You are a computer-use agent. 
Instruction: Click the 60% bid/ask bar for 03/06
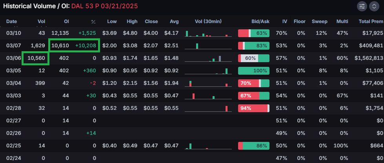254,58
